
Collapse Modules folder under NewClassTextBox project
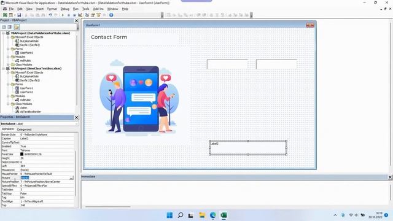(8, 96)
